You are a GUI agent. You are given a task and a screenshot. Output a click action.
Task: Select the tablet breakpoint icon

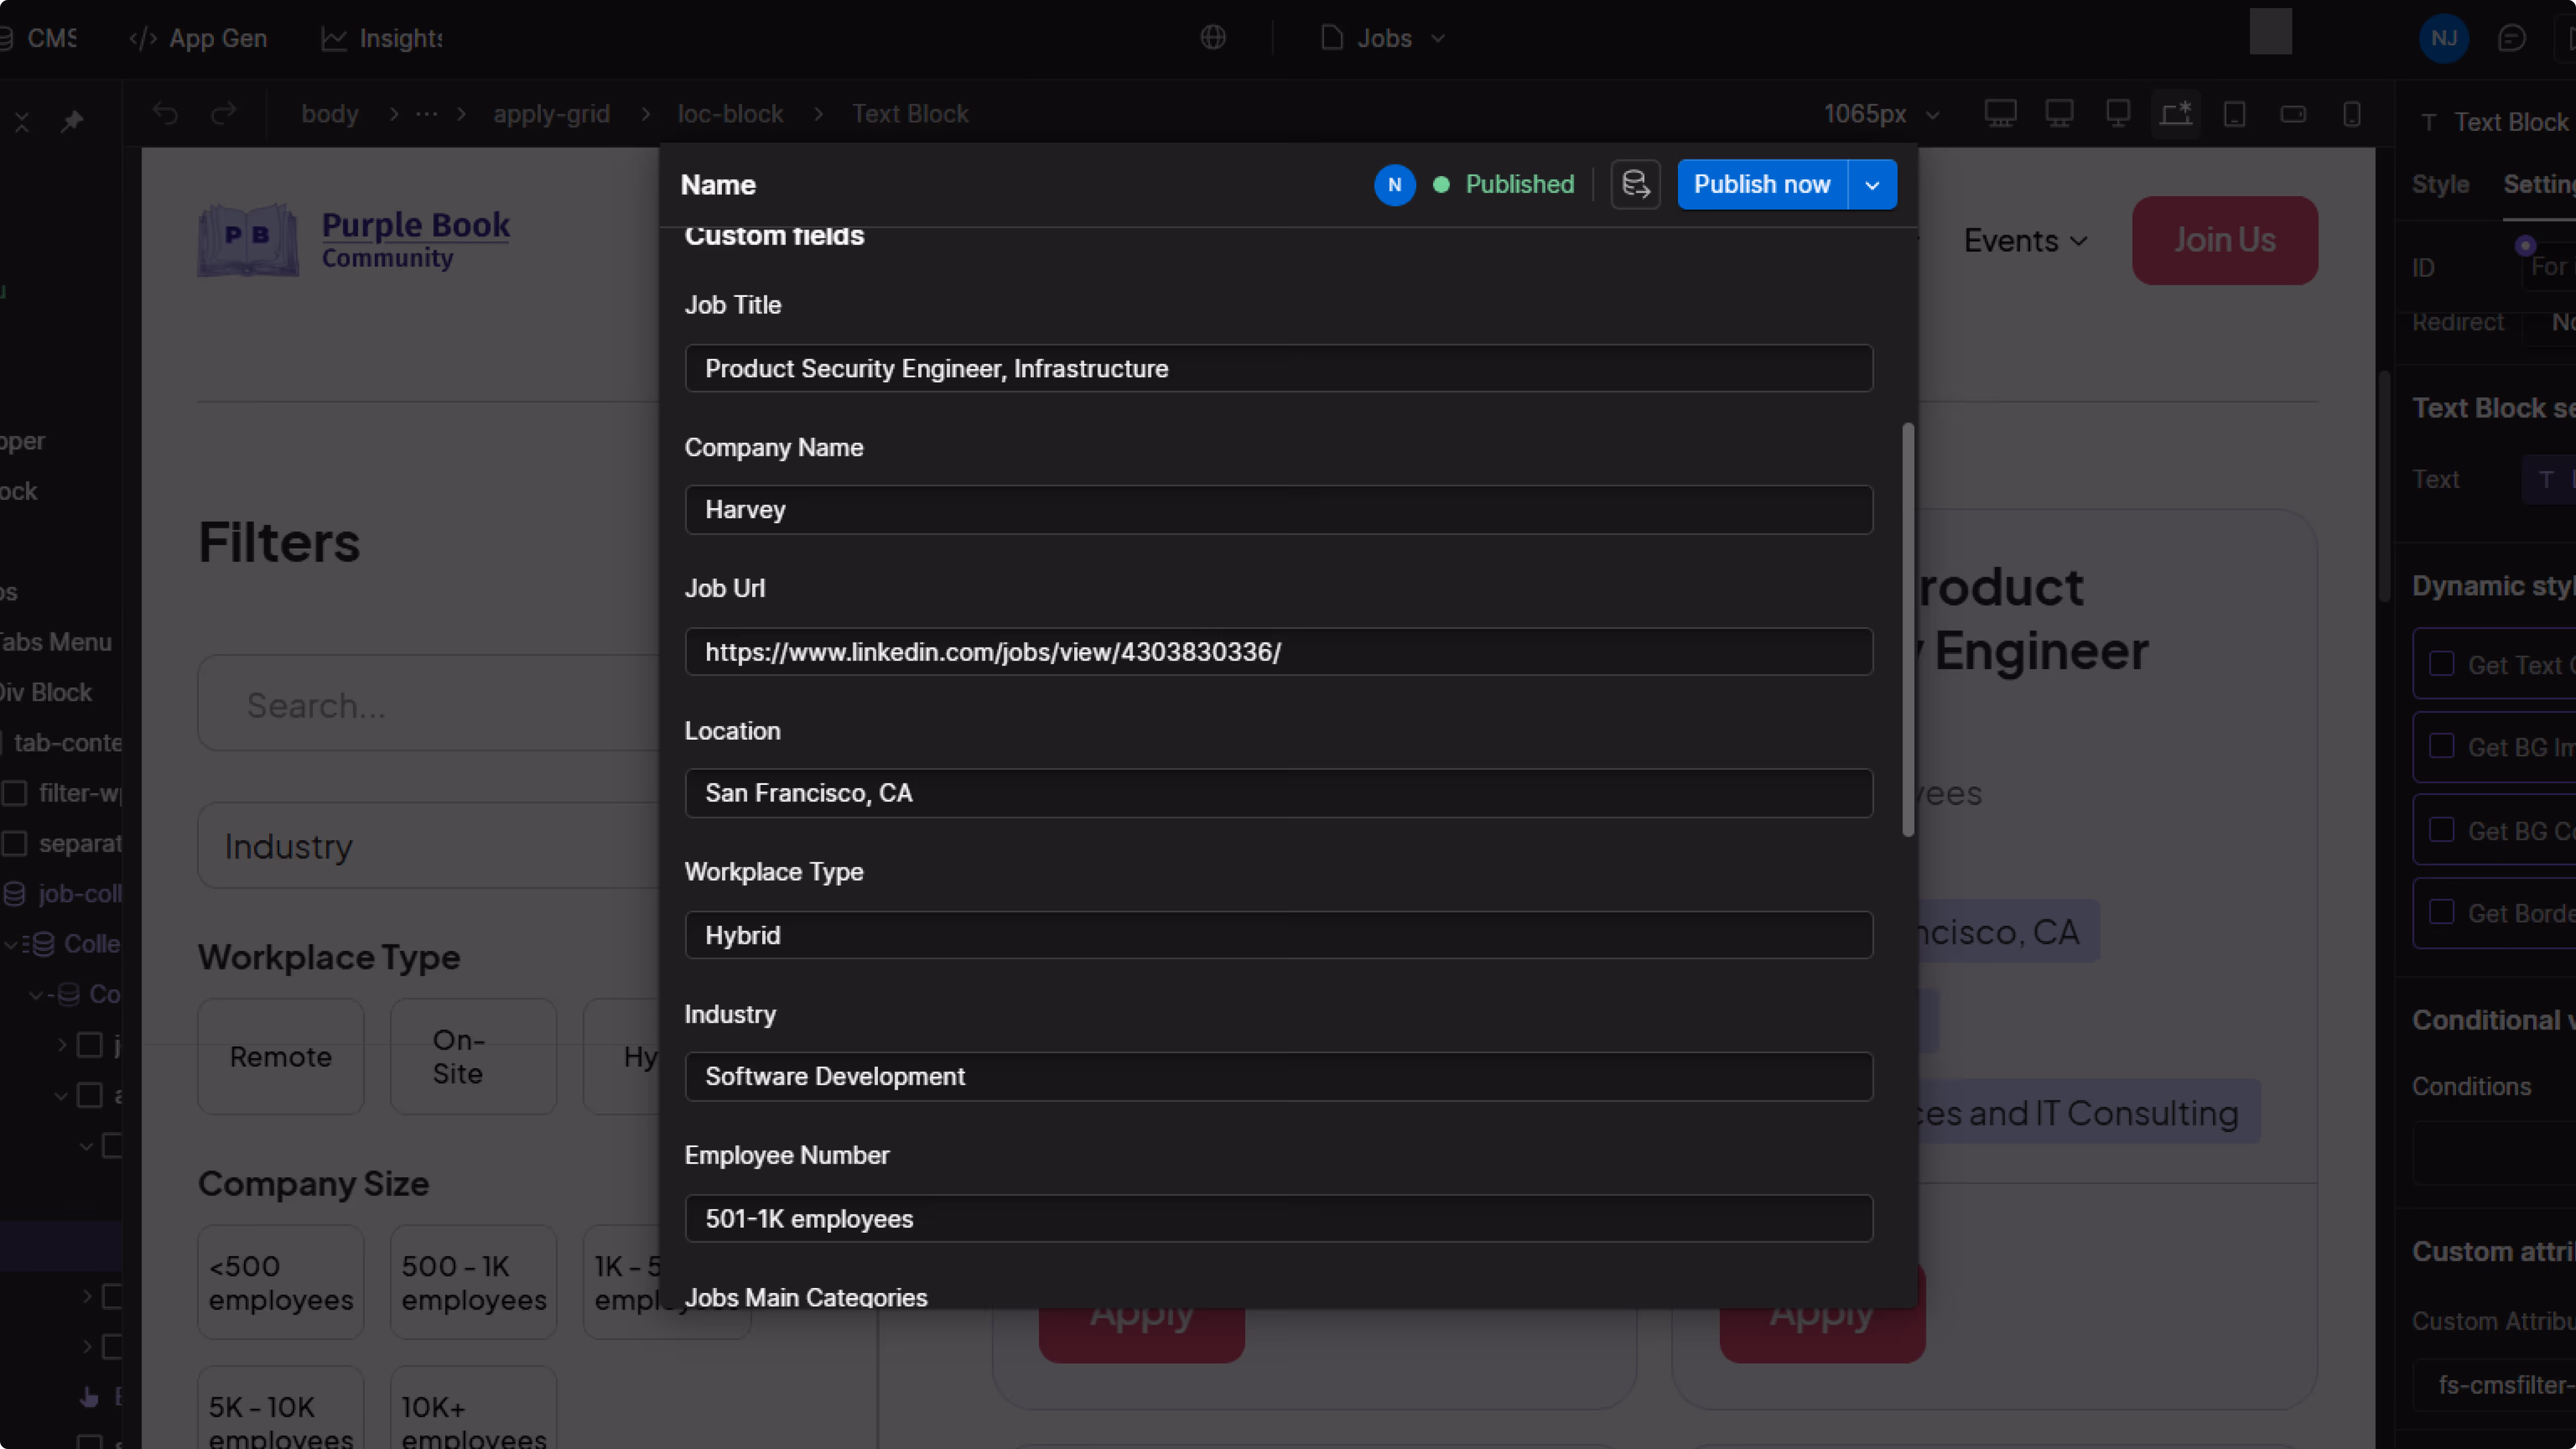coord(2235,114)
